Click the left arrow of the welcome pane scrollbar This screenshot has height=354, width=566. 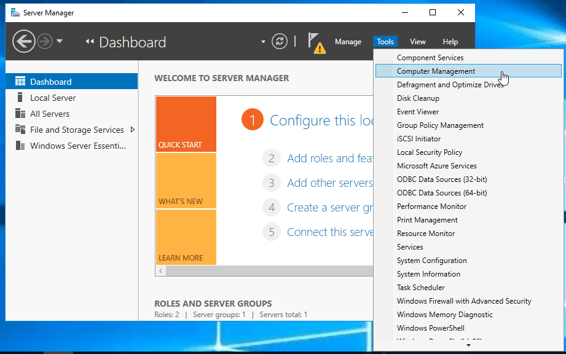tap(160, 270)
